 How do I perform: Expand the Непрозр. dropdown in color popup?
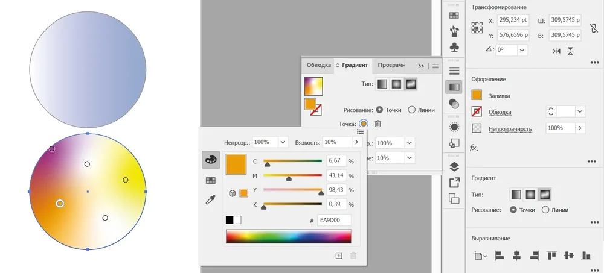click(x=283, y=142)
